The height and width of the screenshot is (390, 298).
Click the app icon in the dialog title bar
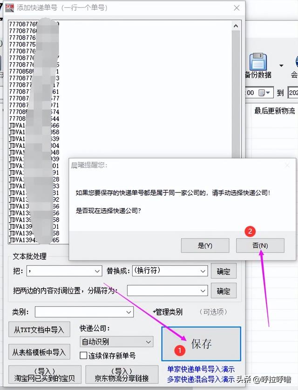click(x=10, y=8)
